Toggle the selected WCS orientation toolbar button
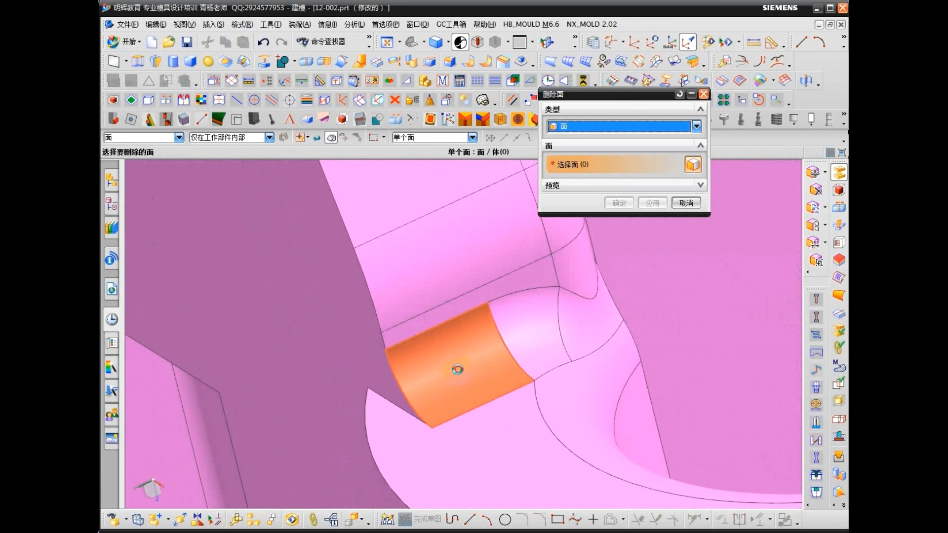 point(688,42)
